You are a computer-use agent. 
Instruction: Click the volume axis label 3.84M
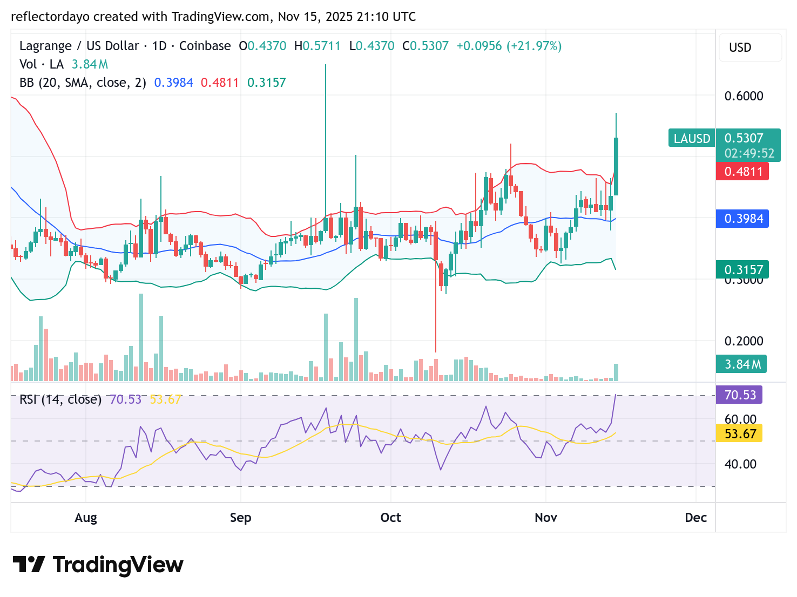741,364
